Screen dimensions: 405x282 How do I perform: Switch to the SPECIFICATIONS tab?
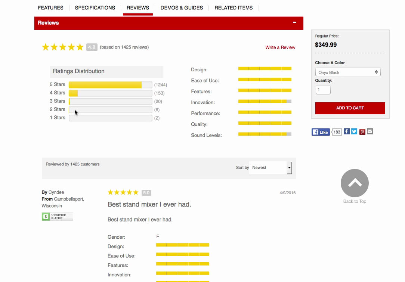pos(95,7)
